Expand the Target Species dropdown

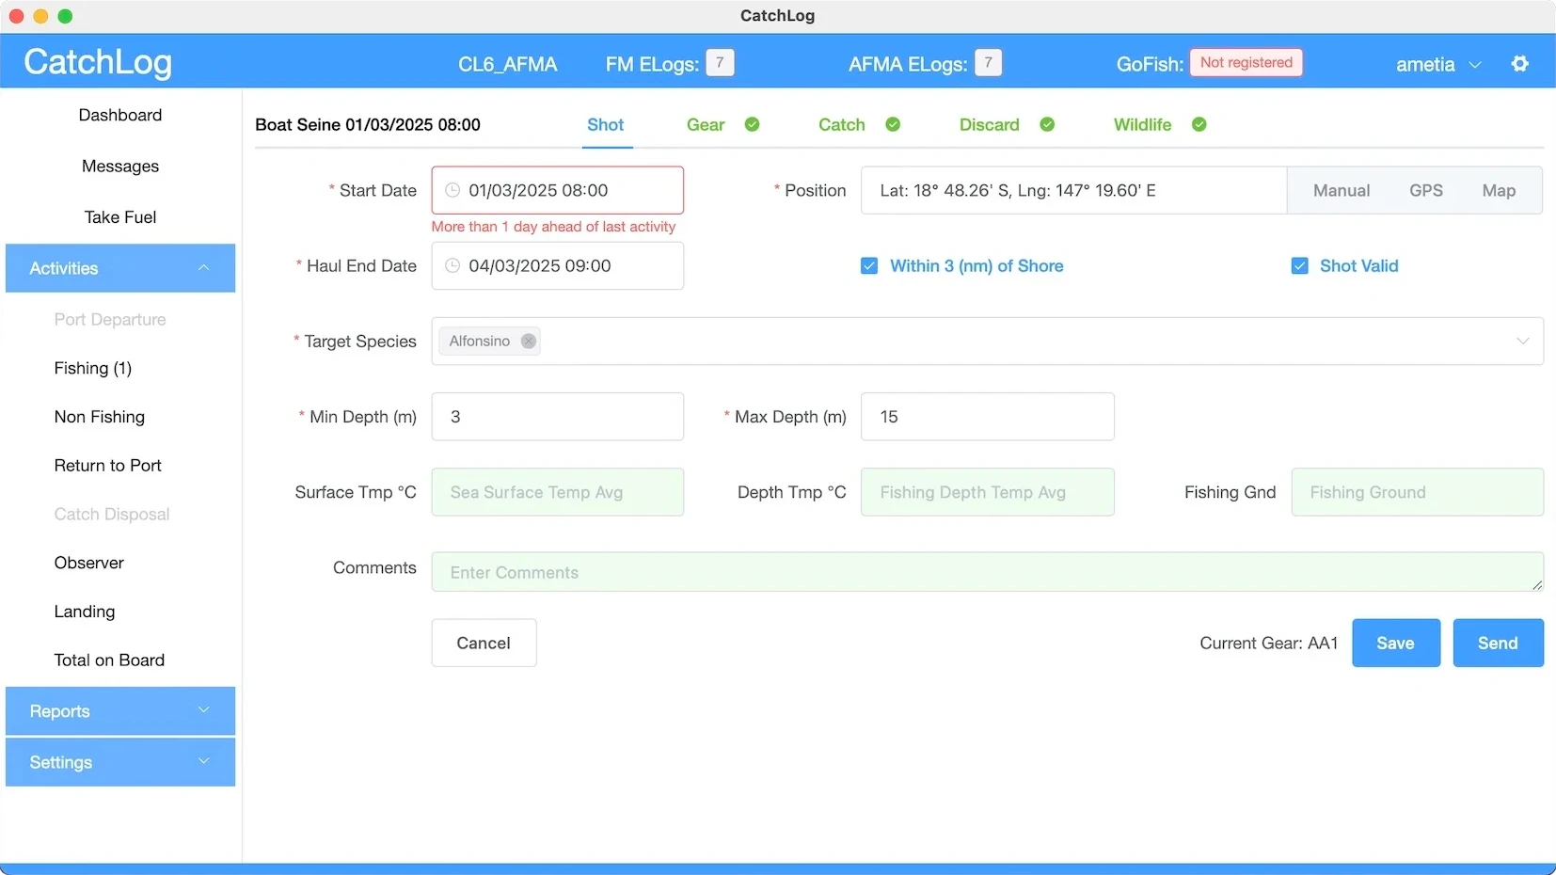coord(1522,342)
